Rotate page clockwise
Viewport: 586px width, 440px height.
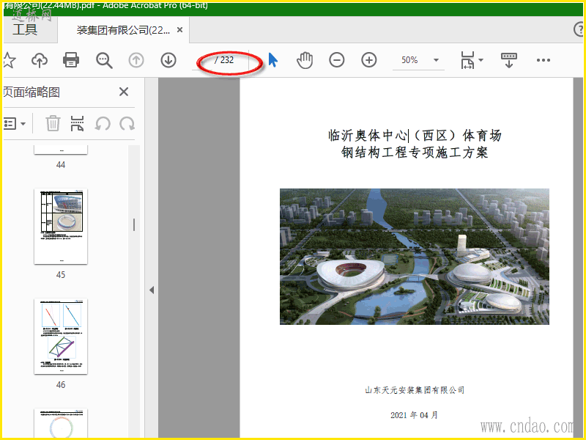(x=127, y=123)
